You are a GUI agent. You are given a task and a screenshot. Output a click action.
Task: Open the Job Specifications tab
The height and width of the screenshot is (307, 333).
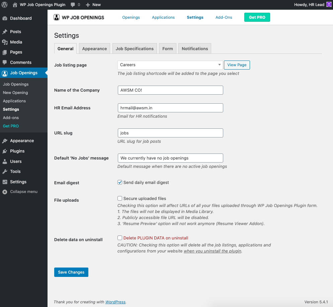click(135, 48)
